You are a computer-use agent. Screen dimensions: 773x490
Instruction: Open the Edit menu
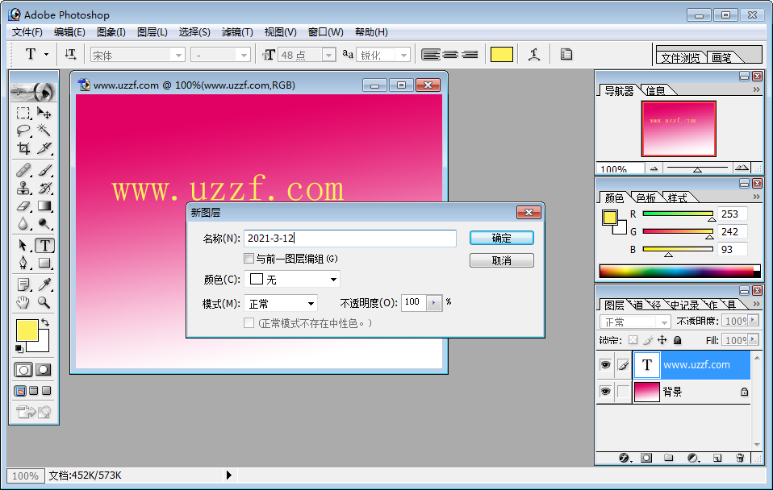(69, 32)
